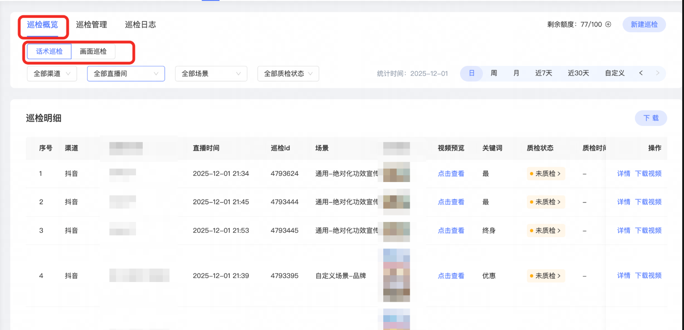The height and width of the screenshot is (330, 684).
Task: Click the time 2025-12-01 21:39
Action: (x=221, y=276)
